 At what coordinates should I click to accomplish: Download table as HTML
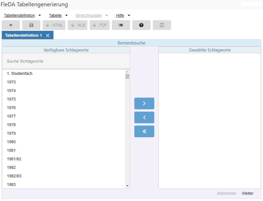(x=54, y=25)
